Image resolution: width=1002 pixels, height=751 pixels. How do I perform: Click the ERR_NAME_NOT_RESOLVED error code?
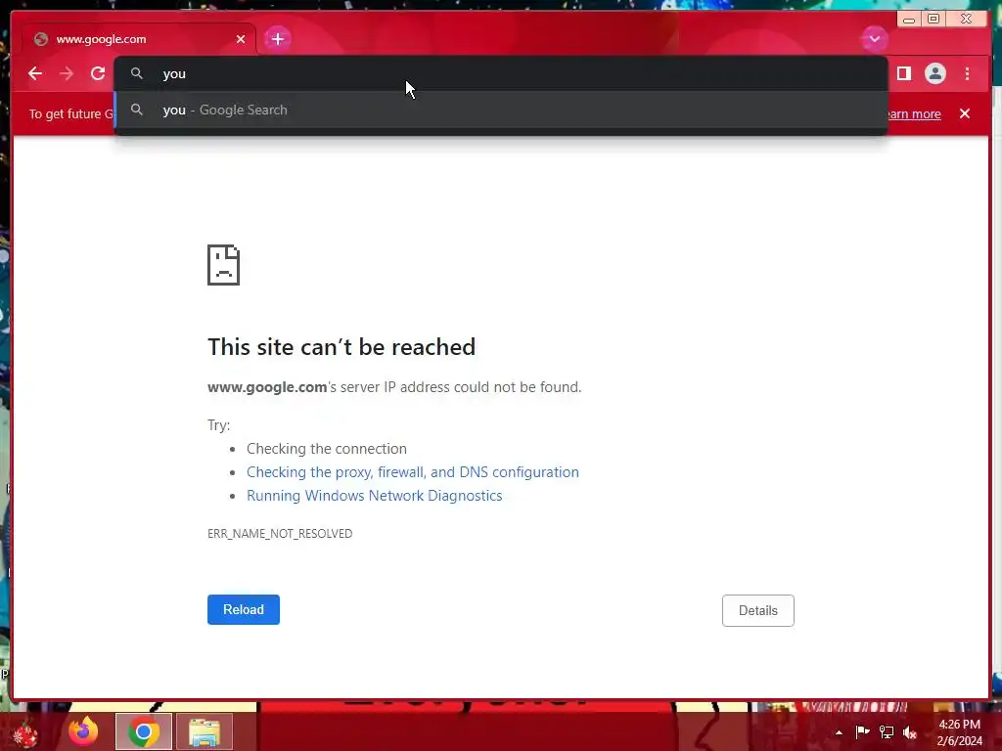click(x=280, y=533)
